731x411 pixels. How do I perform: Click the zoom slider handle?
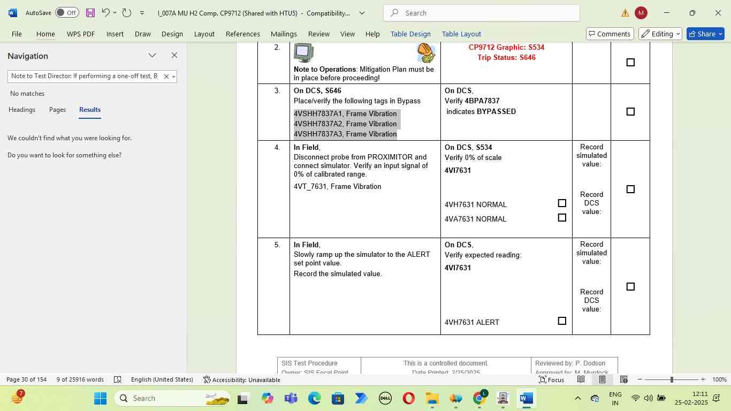point(672,379)
